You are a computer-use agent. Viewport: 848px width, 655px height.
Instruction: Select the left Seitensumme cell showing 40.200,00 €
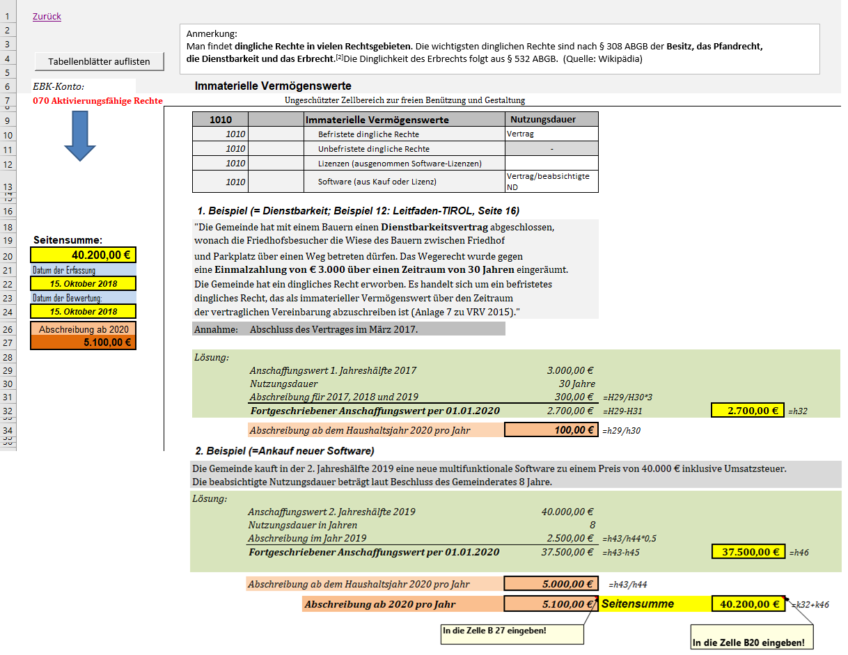pos(84,255)
